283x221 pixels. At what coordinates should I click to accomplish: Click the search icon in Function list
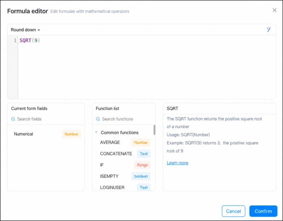(98, 119)
